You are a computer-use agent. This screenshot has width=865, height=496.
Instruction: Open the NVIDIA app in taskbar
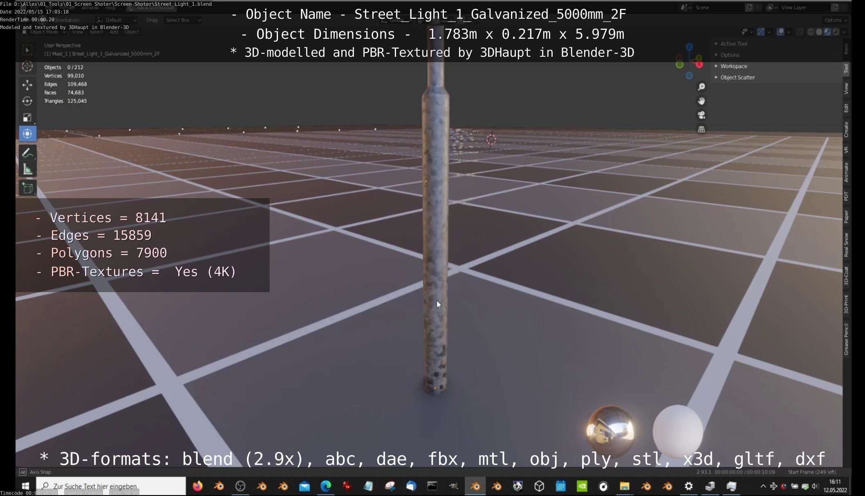(x=582, y=486)
